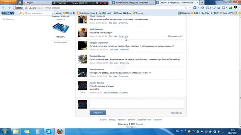
Task: Reply to Ваня Семенов's comment
Action: coord(123,76)
